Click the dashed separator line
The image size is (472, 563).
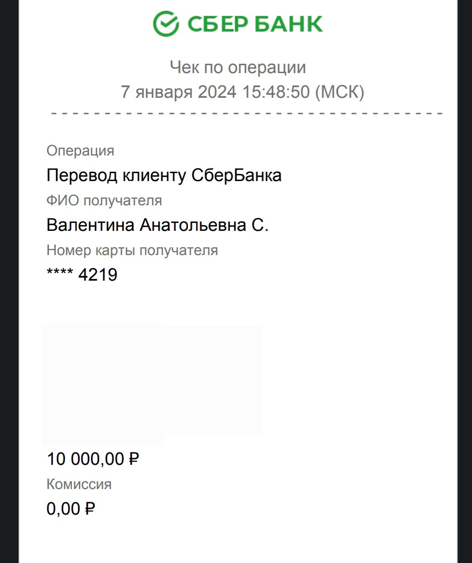[x=247, y=114]
